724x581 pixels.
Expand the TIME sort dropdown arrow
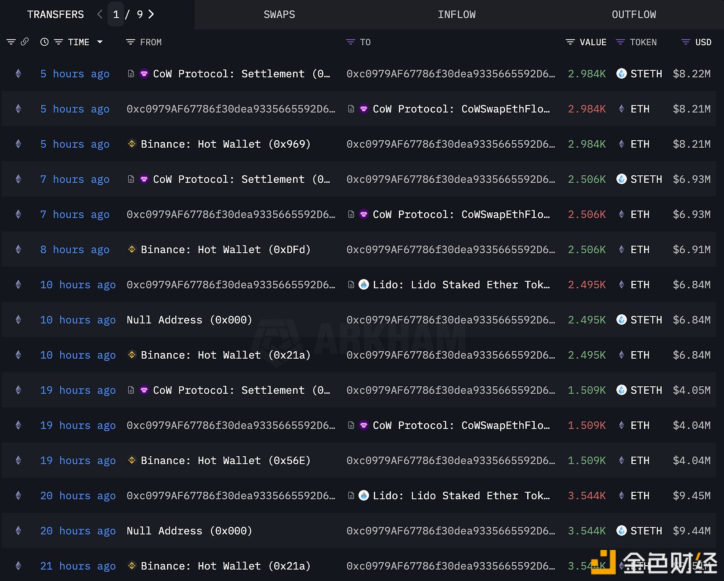point(100,42)
